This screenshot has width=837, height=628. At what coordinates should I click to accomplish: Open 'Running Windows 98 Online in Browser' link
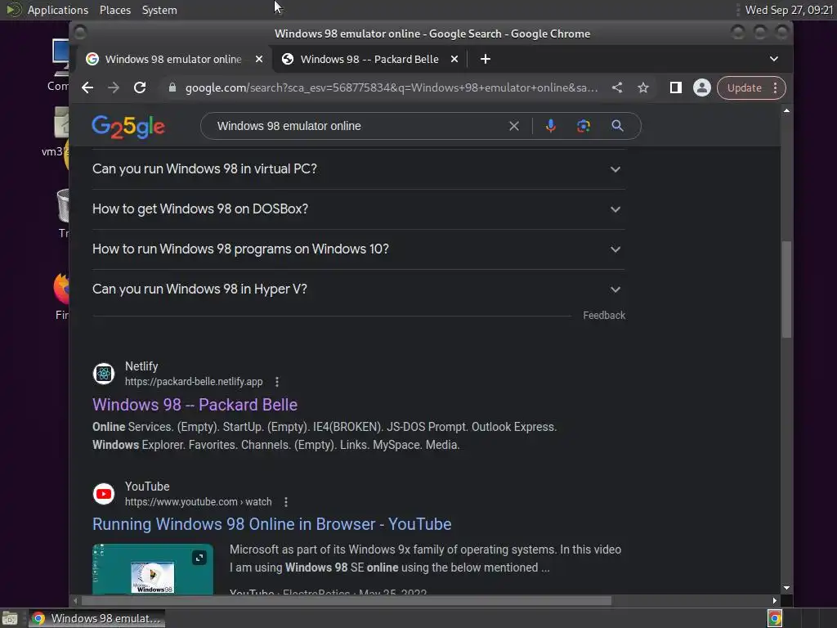(x=271, y=524)
